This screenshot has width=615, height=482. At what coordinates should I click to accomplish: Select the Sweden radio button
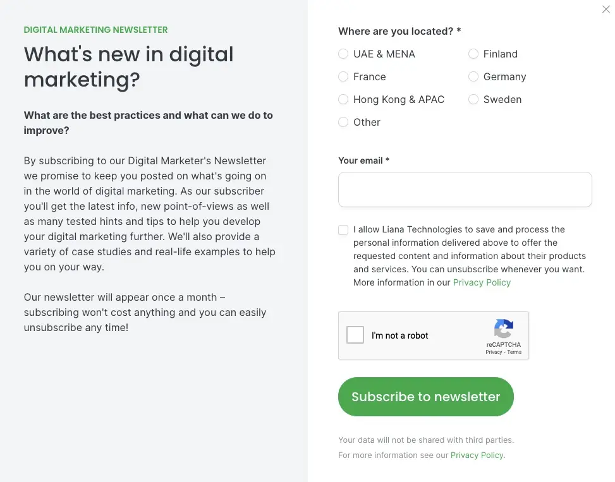click(473, 100)
